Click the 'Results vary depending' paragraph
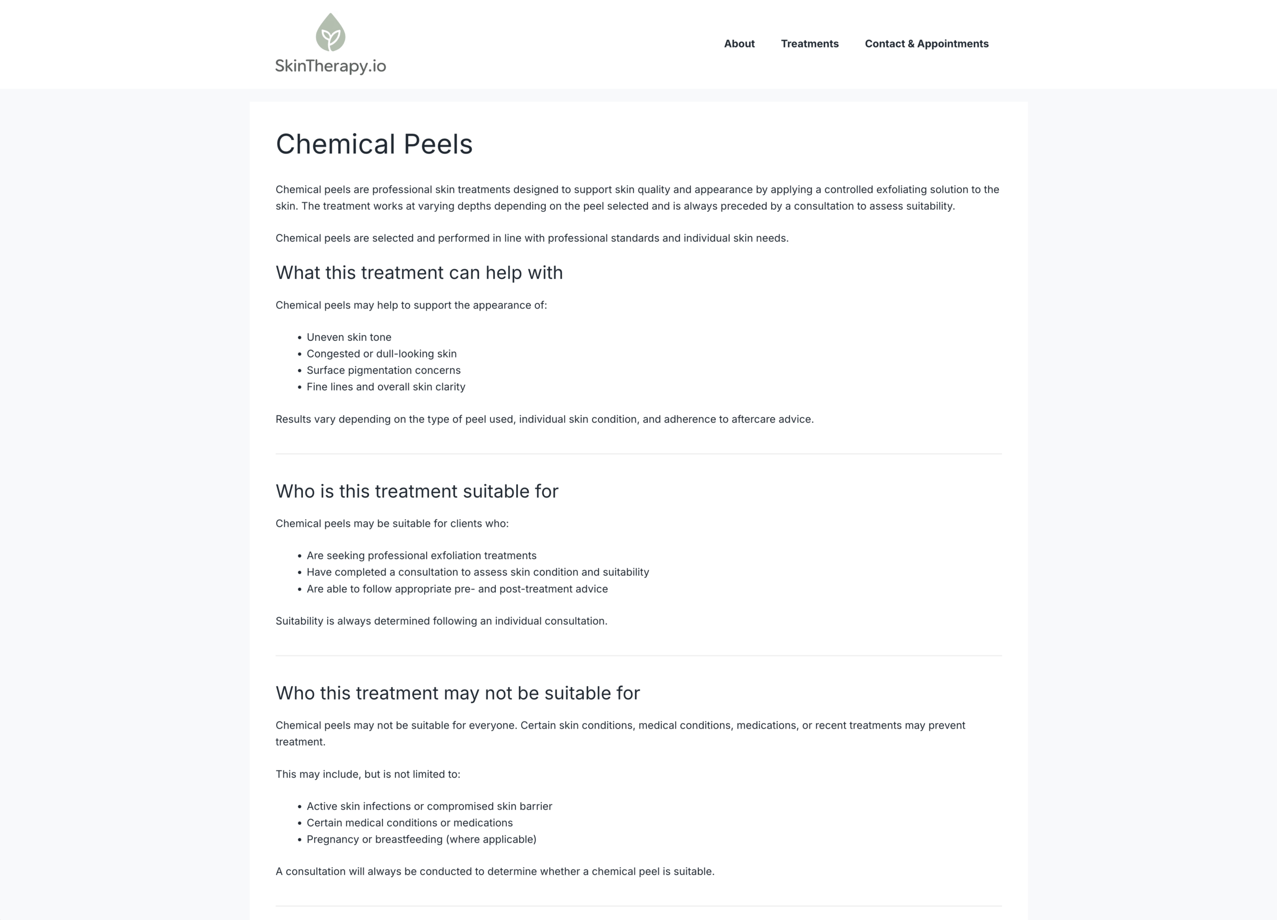Viewport: 1277px width, 920px height. (x=544, y=419)
